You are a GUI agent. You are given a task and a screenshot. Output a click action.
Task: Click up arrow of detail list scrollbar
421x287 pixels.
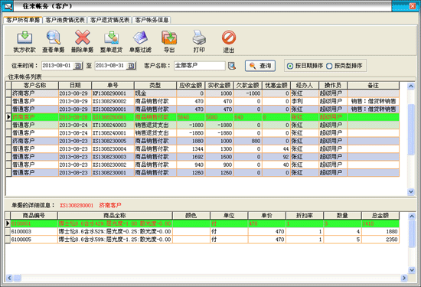(412, 216)
